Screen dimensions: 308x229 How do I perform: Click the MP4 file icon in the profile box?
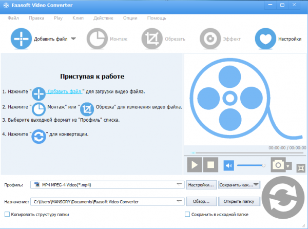[37, 185]
